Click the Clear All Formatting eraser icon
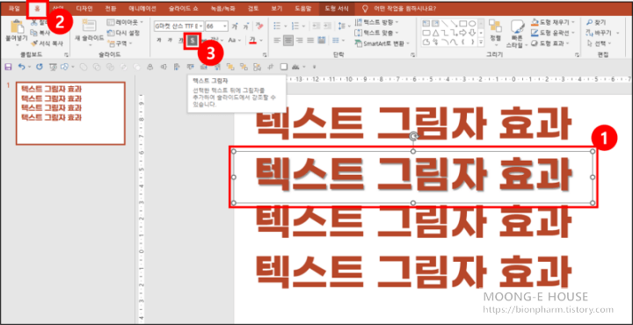The height and width of the screenshot is (325, 633). [x=259, y=26]
